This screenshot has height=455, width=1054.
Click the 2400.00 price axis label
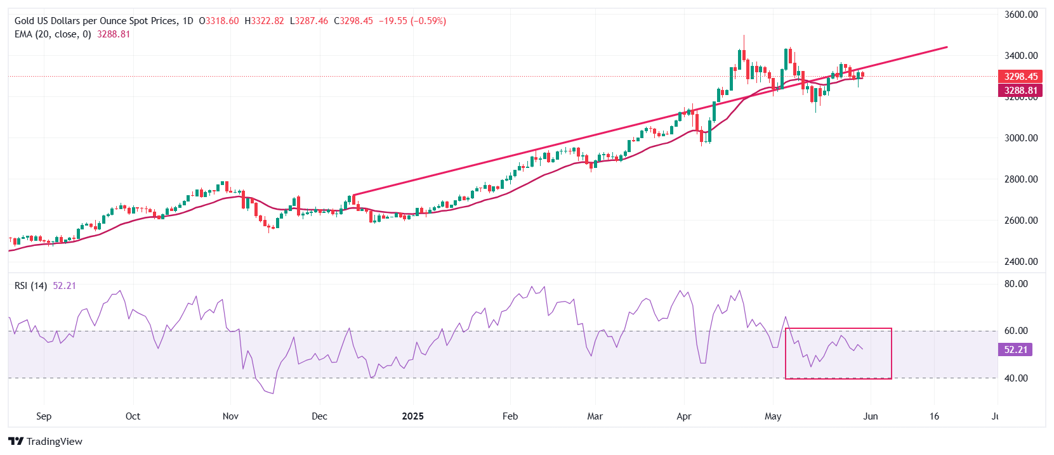(1021, 262)
